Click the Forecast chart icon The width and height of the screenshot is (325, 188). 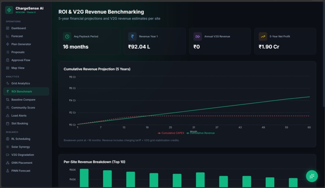(x=8, y=36)
